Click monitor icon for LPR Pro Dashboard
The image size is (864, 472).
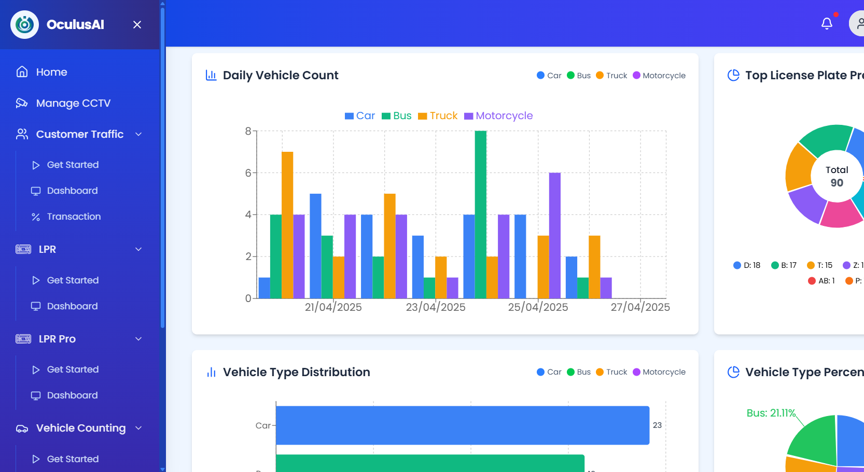coord(36,395)
